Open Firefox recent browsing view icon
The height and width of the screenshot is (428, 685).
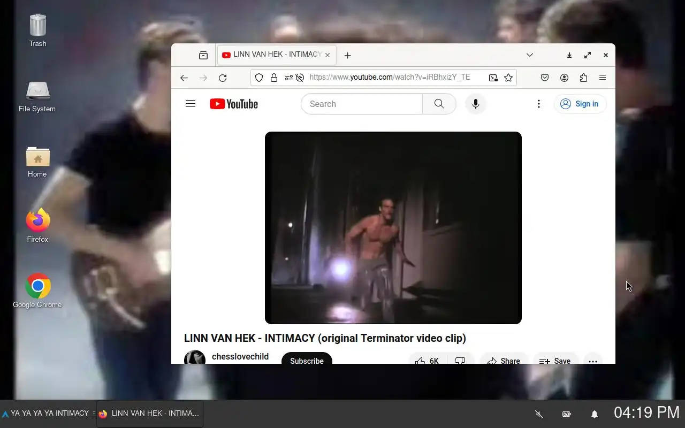coord(203,55)
